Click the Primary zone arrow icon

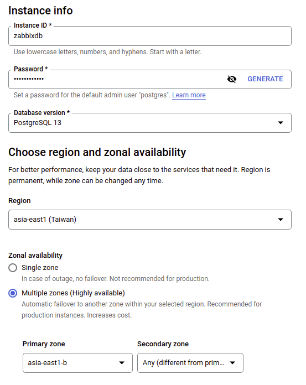[122, 363]
